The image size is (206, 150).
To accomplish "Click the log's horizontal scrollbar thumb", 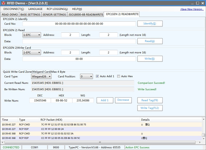I will tap(100, 142).
